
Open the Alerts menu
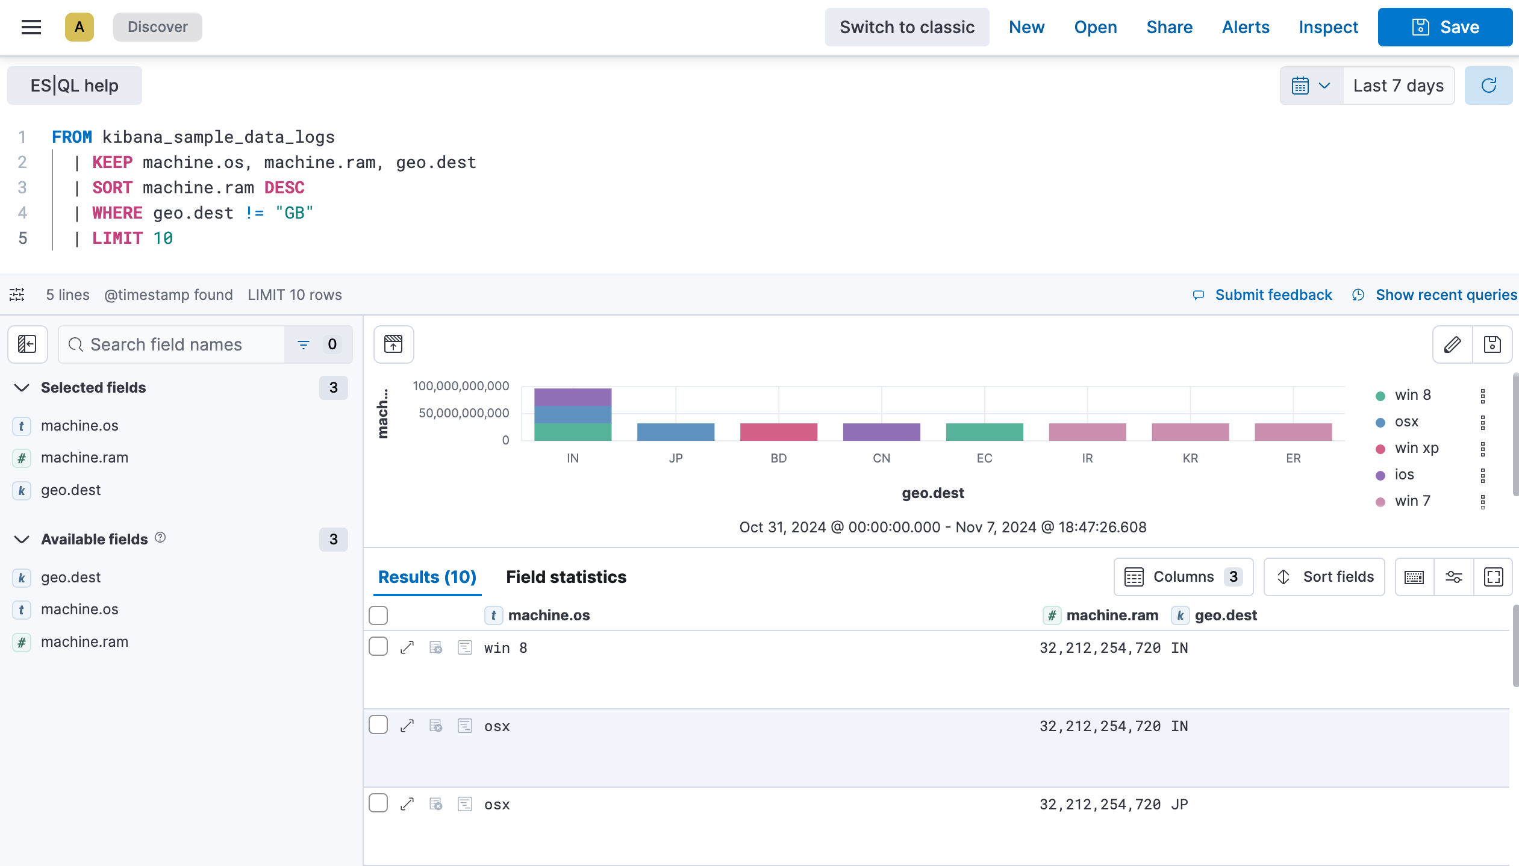1246,27
